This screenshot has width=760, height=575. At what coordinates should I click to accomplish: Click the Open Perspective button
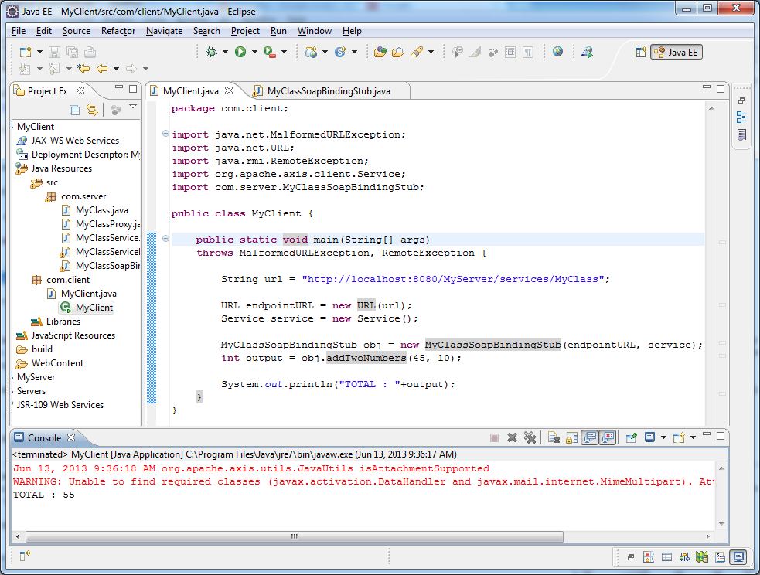click(x=639, y=52)
